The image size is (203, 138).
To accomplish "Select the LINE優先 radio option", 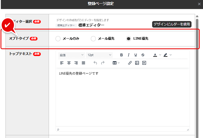I will tap(129, 39).
